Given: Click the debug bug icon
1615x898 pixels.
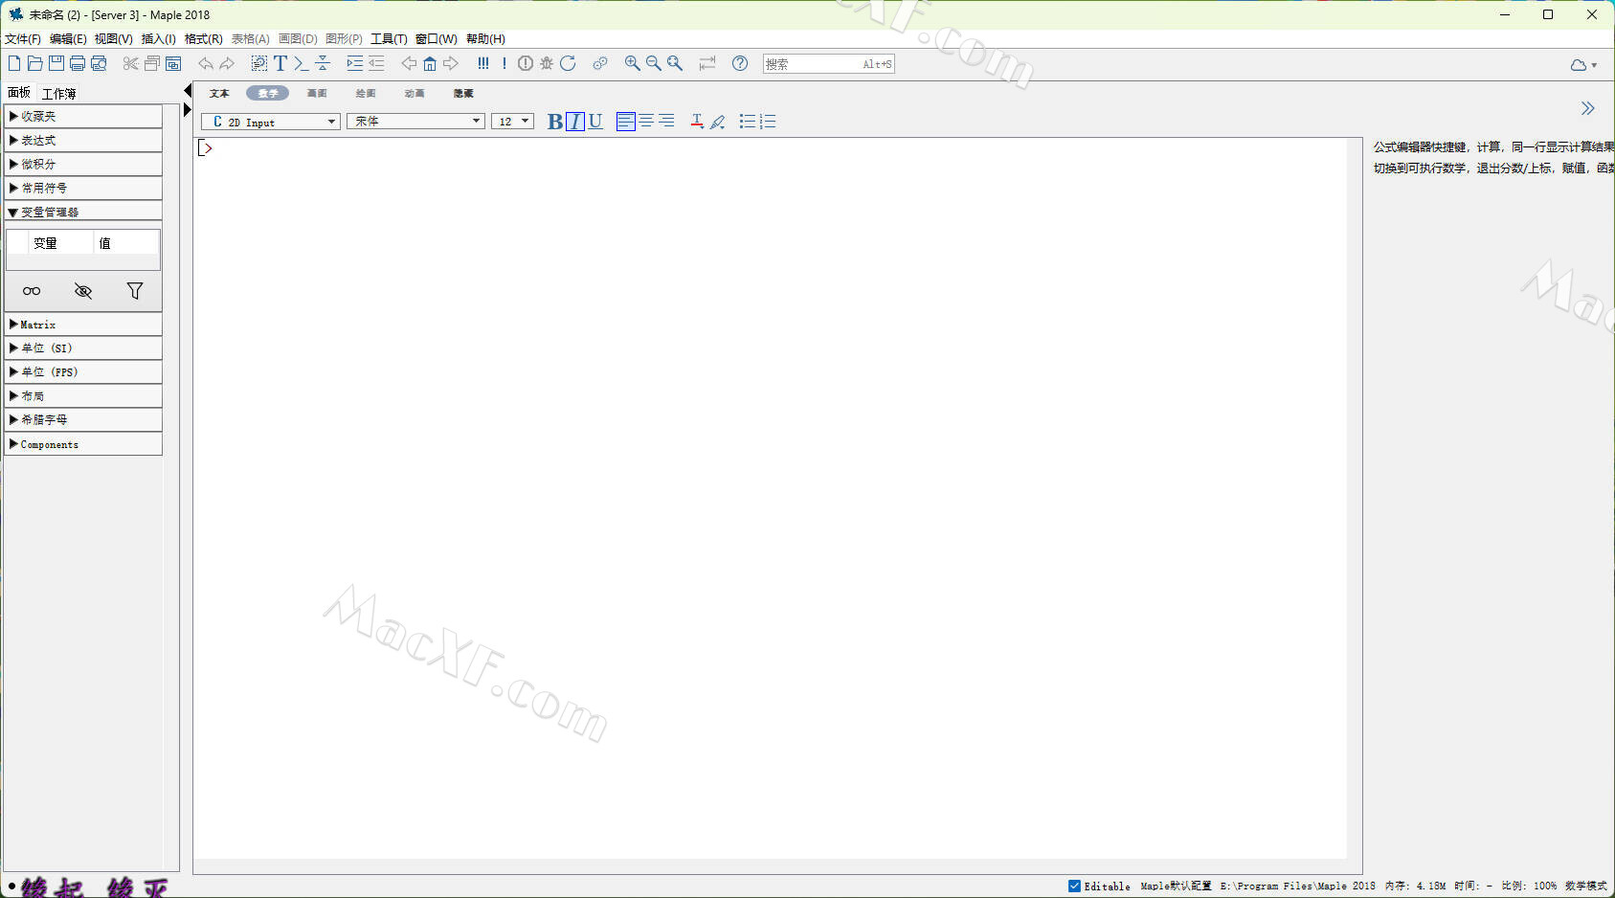Looking at the screenshot, I should tap(547, 63).
